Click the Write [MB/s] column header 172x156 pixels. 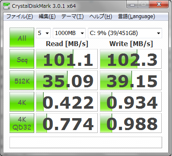pyautogui.click(x=131, y=44)
